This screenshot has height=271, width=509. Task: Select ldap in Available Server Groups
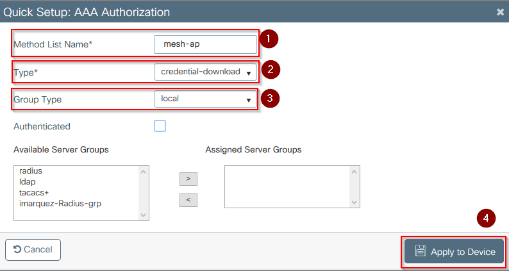(x=28, y=182)
